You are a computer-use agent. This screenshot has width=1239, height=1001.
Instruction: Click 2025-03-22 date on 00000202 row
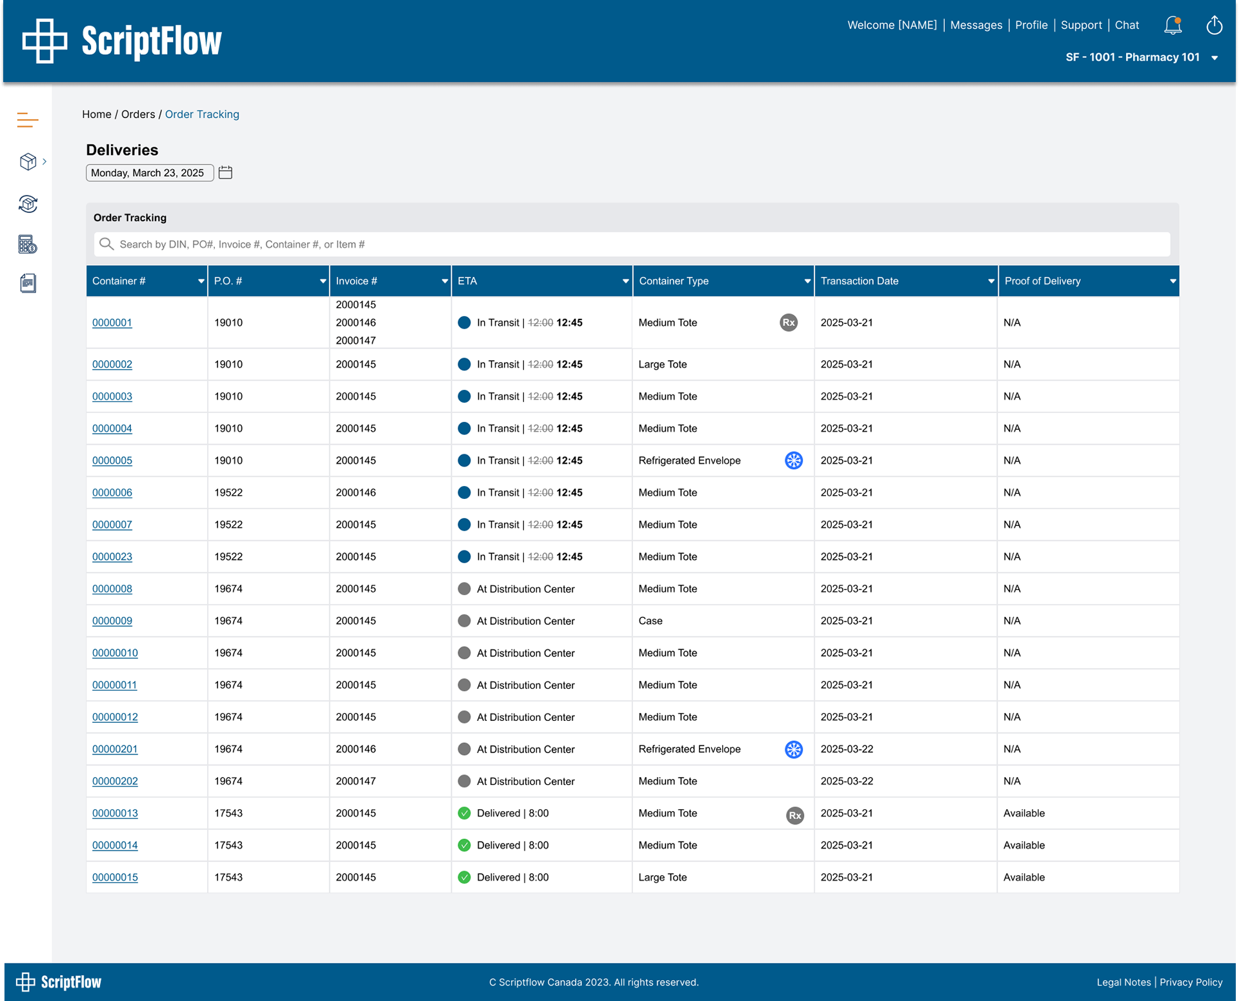click(847, 782)
